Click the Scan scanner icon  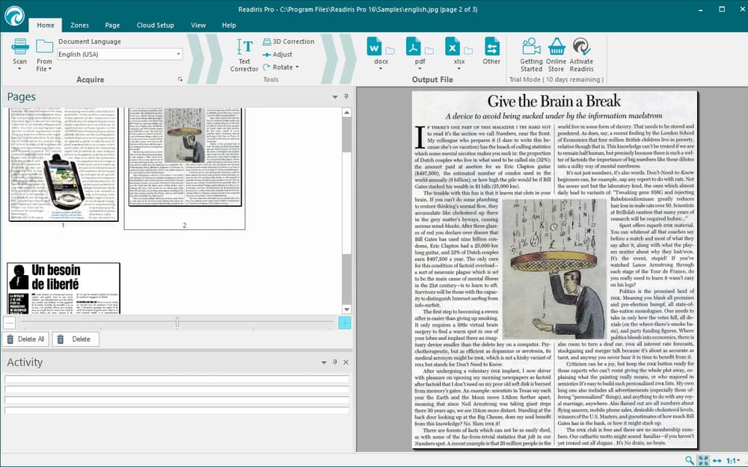(x=20, y=46)
